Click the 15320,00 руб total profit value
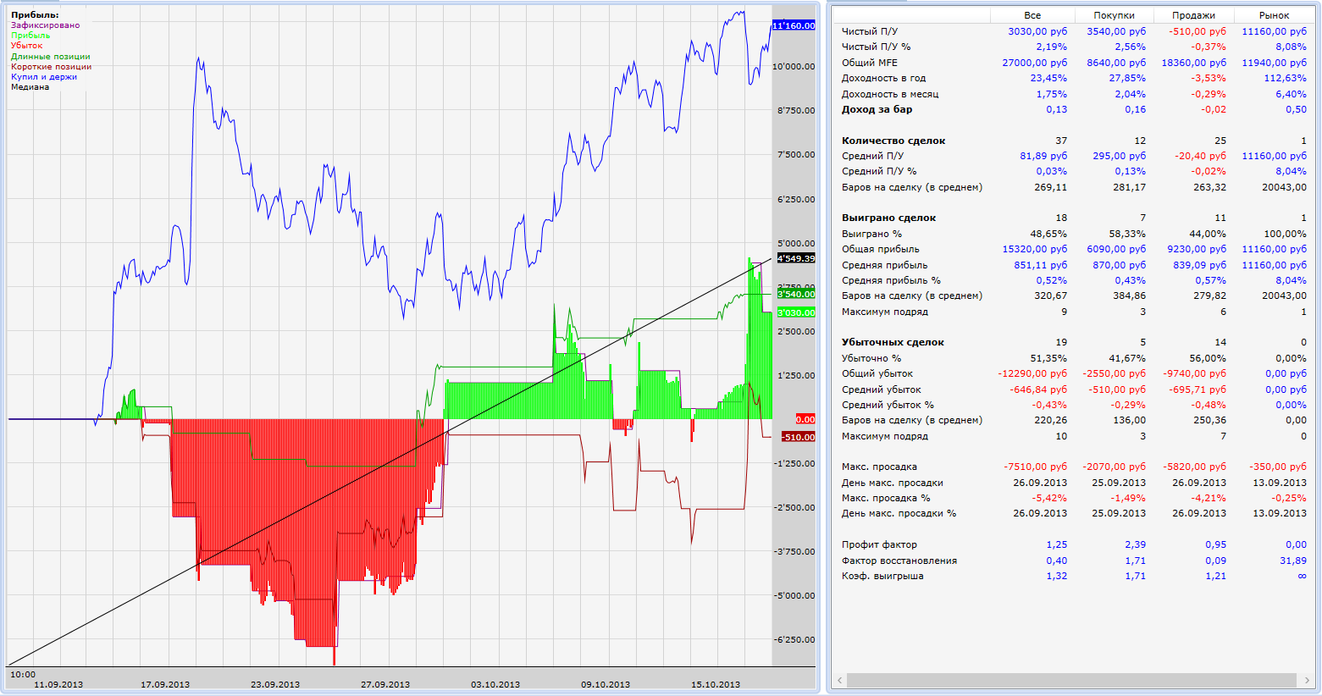The height and width of the screenshot is (696, 1322). pos(1035,249)
